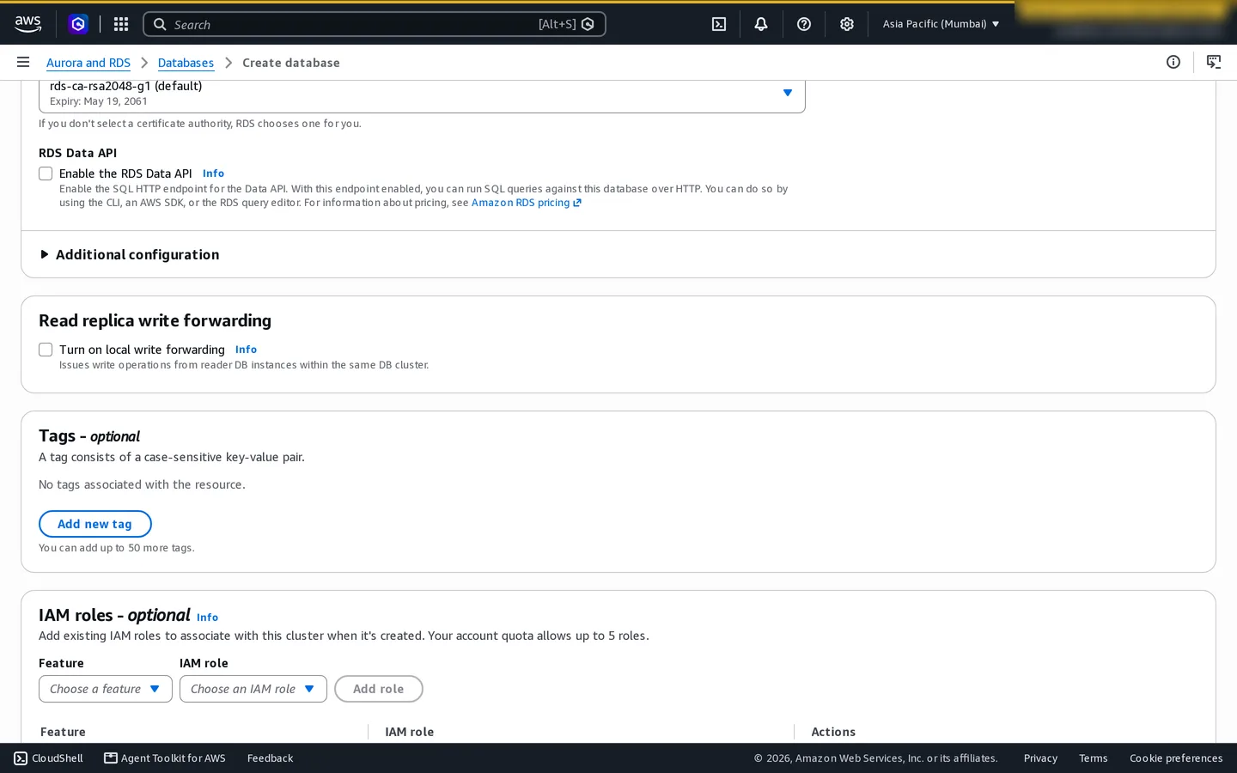1237x773 pixels.
Task: Click the Create database breadcrumb text
Action: [291, 63]
